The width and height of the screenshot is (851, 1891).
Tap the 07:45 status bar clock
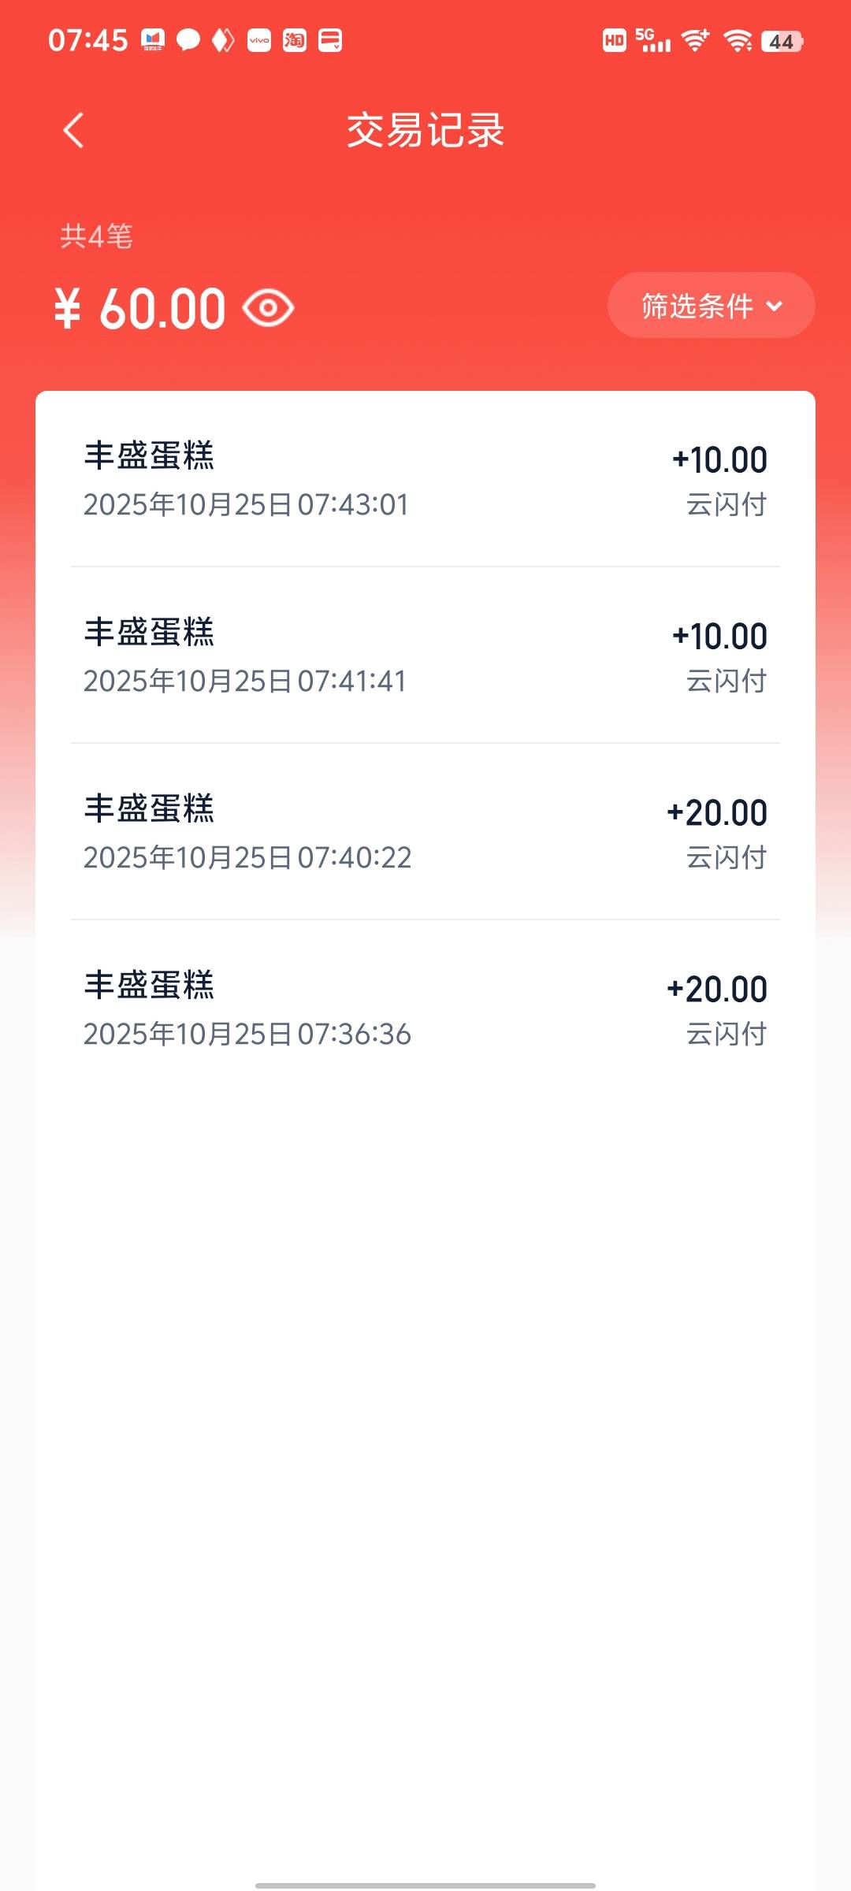point(87,40)
